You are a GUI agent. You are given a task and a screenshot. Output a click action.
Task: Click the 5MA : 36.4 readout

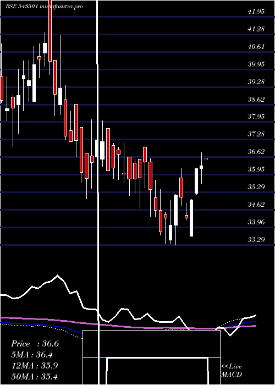pyautogui.click(x=32, y=355)
